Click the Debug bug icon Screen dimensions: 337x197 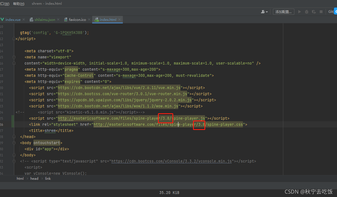pyautogui.click(x=307, y=12)
